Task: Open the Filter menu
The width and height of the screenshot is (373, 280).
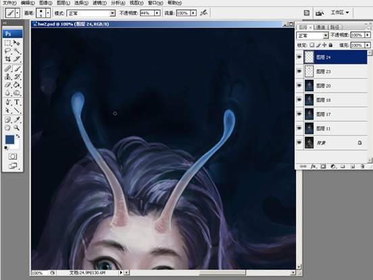Action: [99, 3]
